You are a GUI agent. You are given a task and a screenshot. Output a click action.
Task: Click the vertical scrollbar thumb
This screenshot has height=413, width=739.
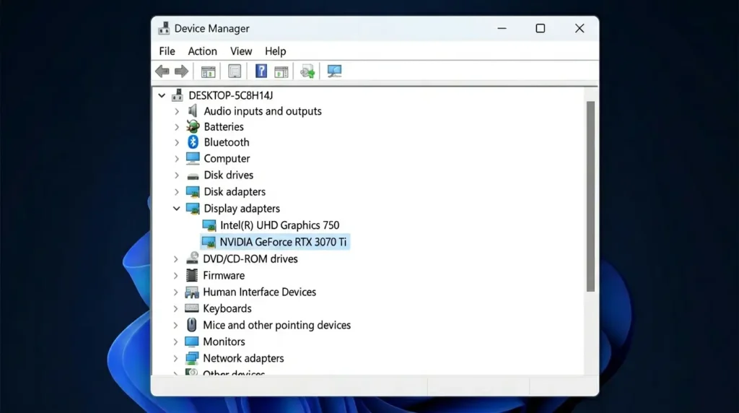click(x=590, y=196)
